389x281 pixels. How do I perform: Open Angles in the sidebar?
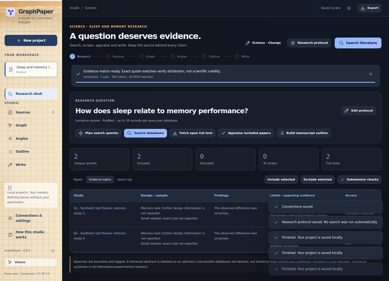31,139
